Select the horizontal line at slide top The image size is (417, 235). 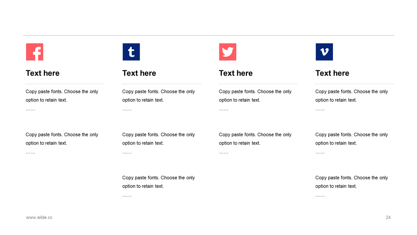click(208, 35)
